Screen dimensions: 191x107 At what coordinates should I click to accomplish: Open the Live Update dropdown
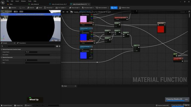pos(61,8)
